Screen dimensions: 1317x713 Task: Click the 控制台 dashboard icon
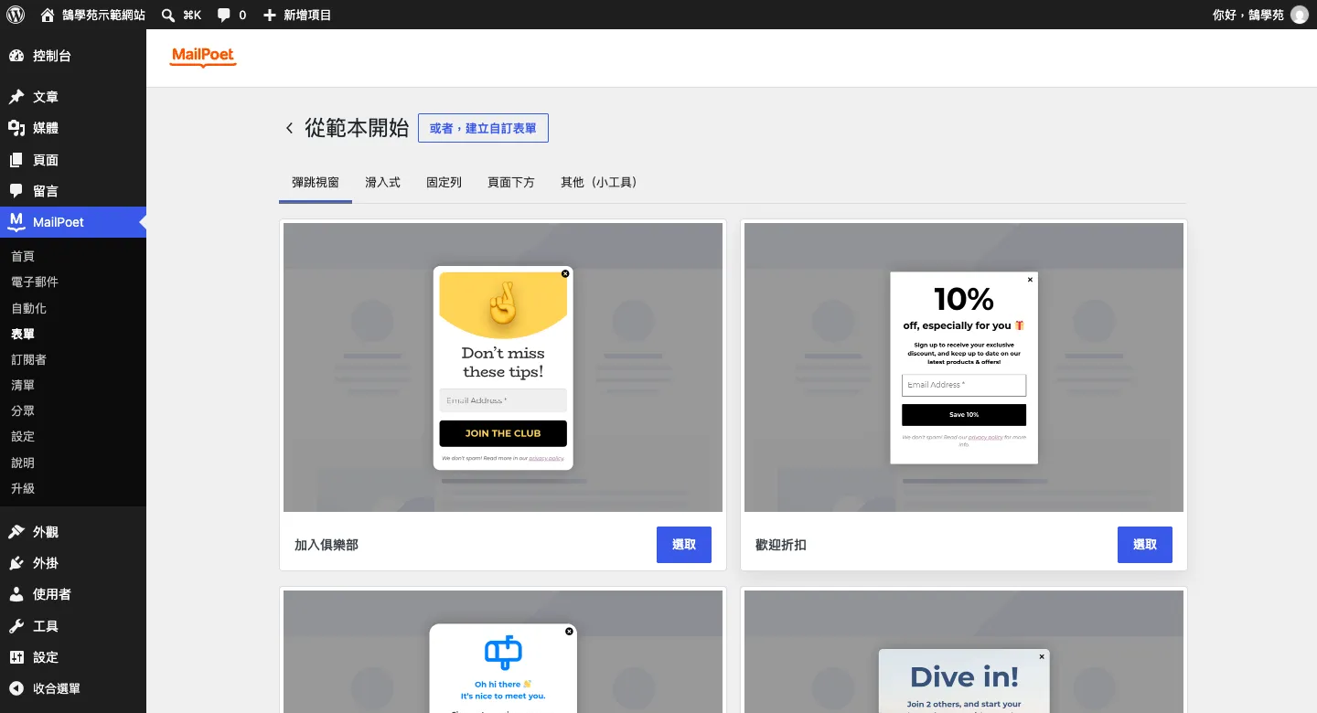pyautogui.click(x=16, y=56)
